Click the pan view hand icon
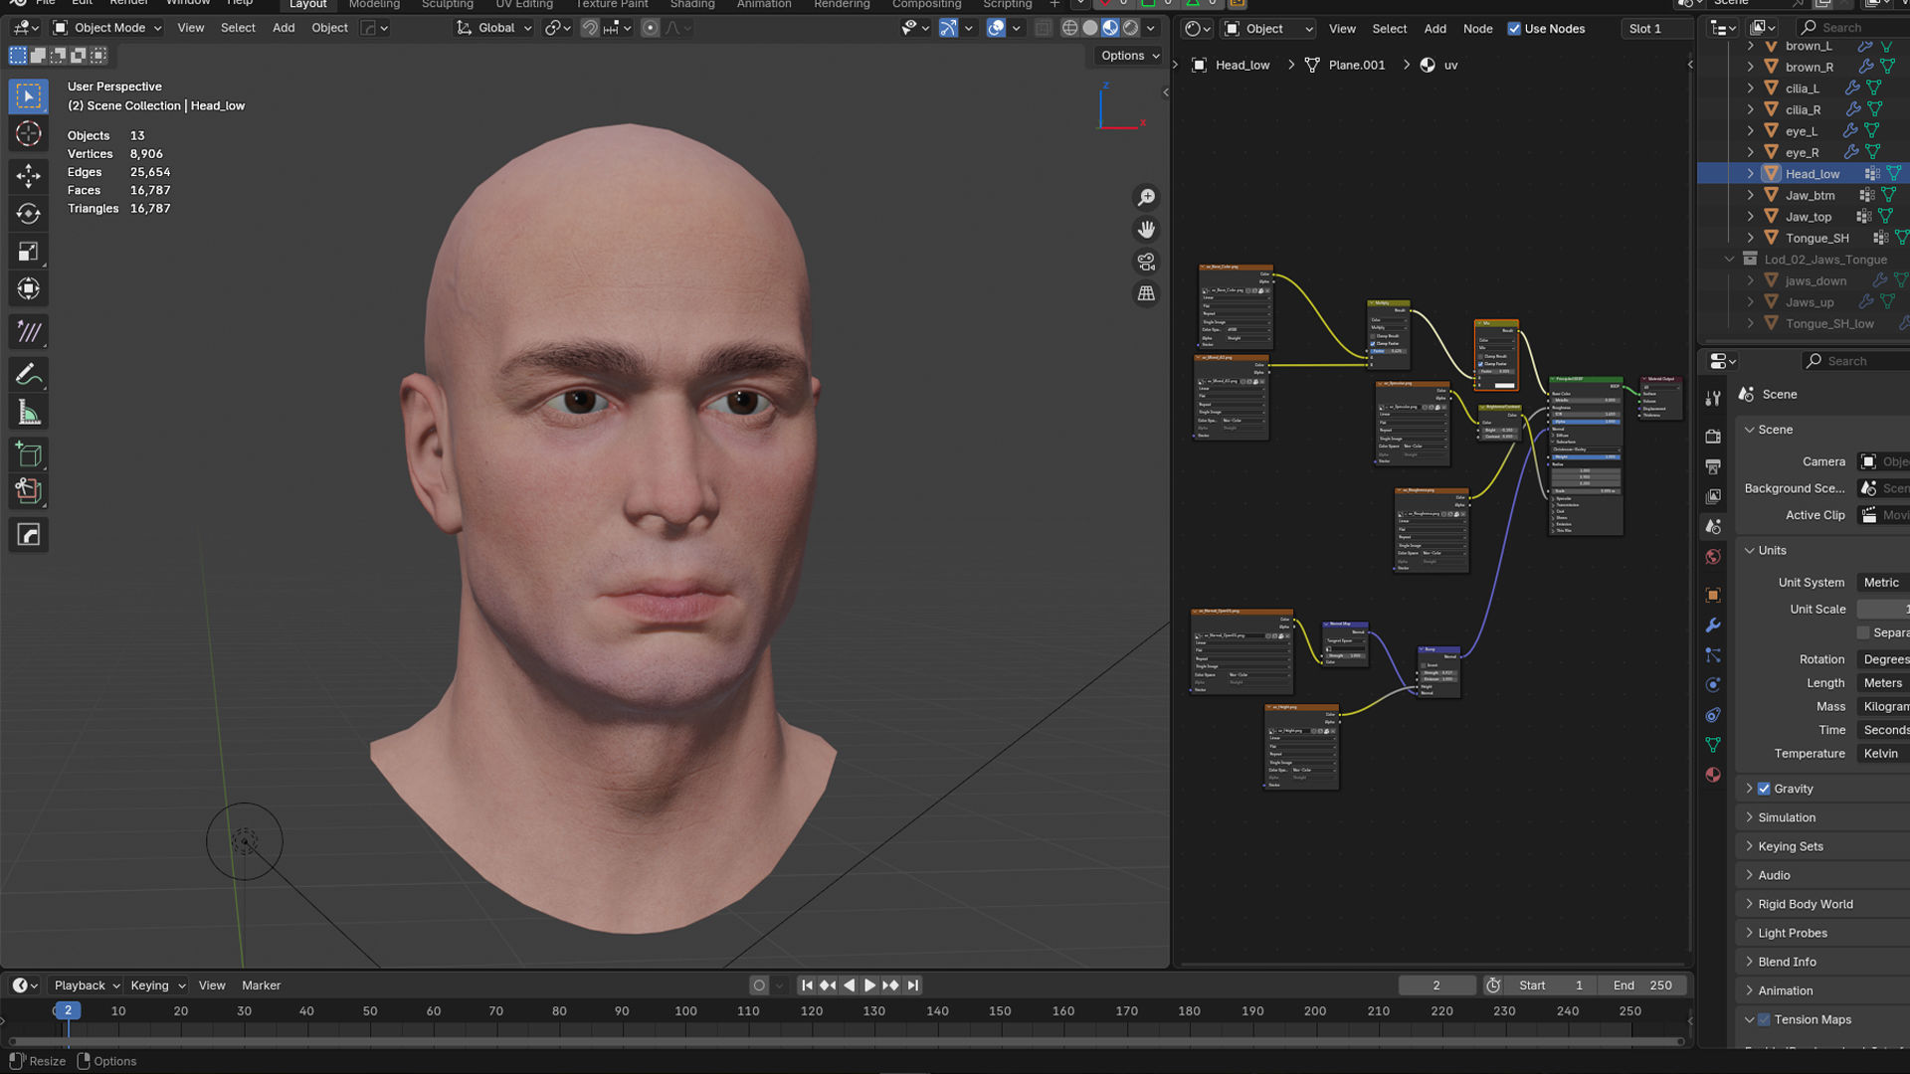The width and height of the screenshot is (1910, 1074). tap(1147, 230)
